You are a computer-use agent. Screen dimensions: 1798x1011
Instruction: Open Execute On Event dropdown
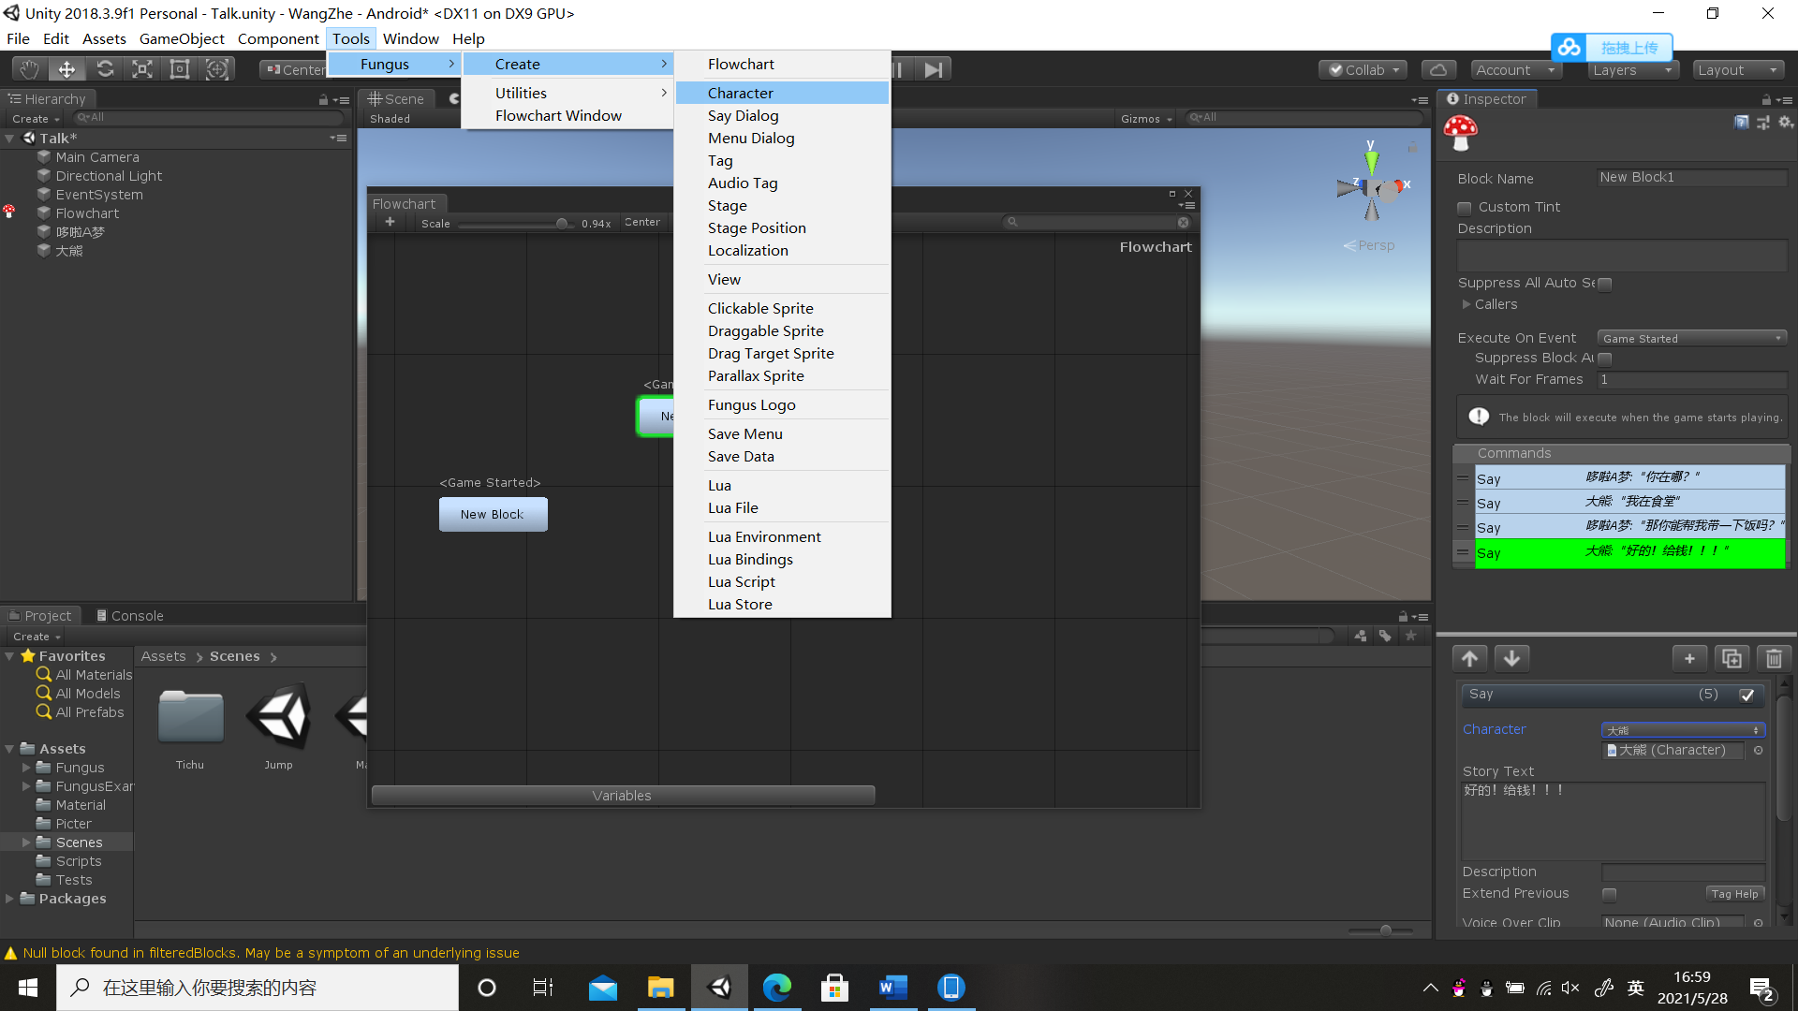[x=1691, y=338]
